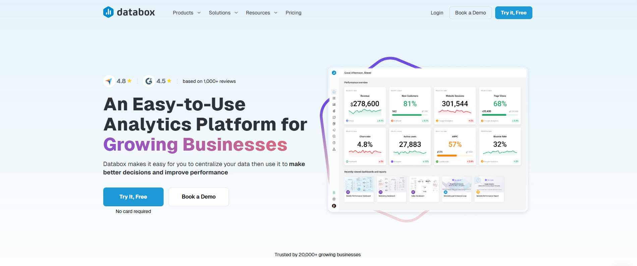637x266 pixels.
Task: Click the Performance overview heading
Action: 356,83
